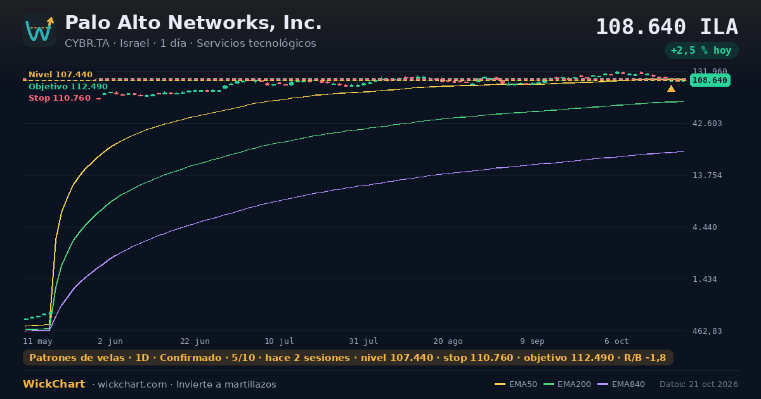761x399 pixels.
Task: Click the 20 ago date label
Action: [448, 341]
